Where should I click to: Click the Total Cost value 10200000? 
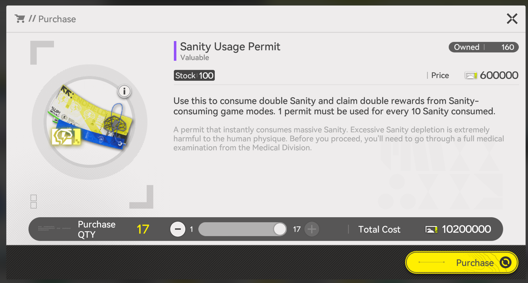click(x=466, y=229)
